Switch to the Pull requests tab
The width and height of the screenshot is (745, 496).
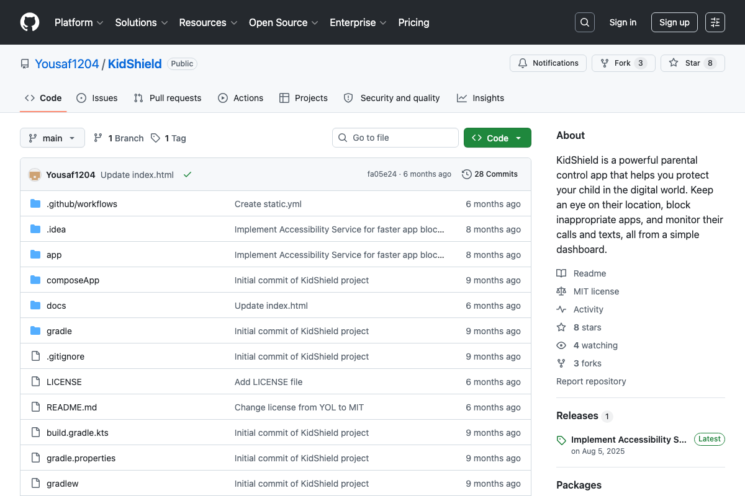coord(168,98)
